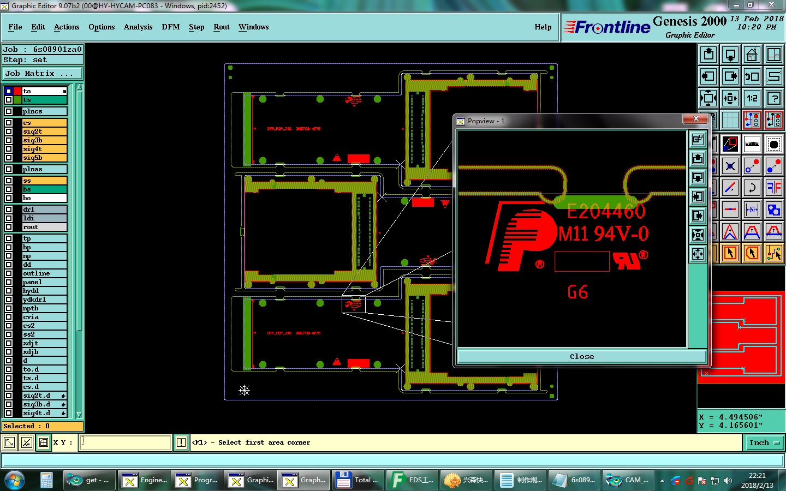Click the grid display icon

coord(730,120)
